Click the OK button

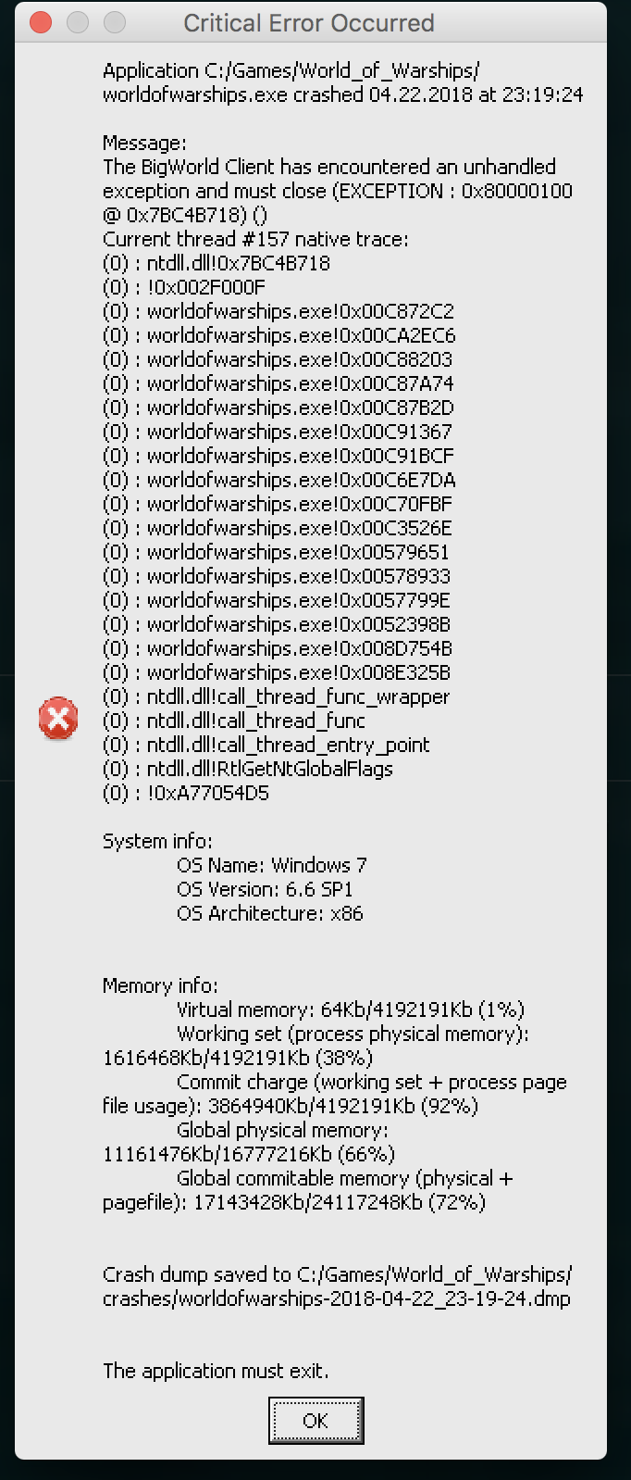[x=315, y=1421]
